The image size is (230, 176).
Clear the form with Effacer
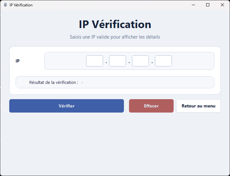click(x=151, y=106)
